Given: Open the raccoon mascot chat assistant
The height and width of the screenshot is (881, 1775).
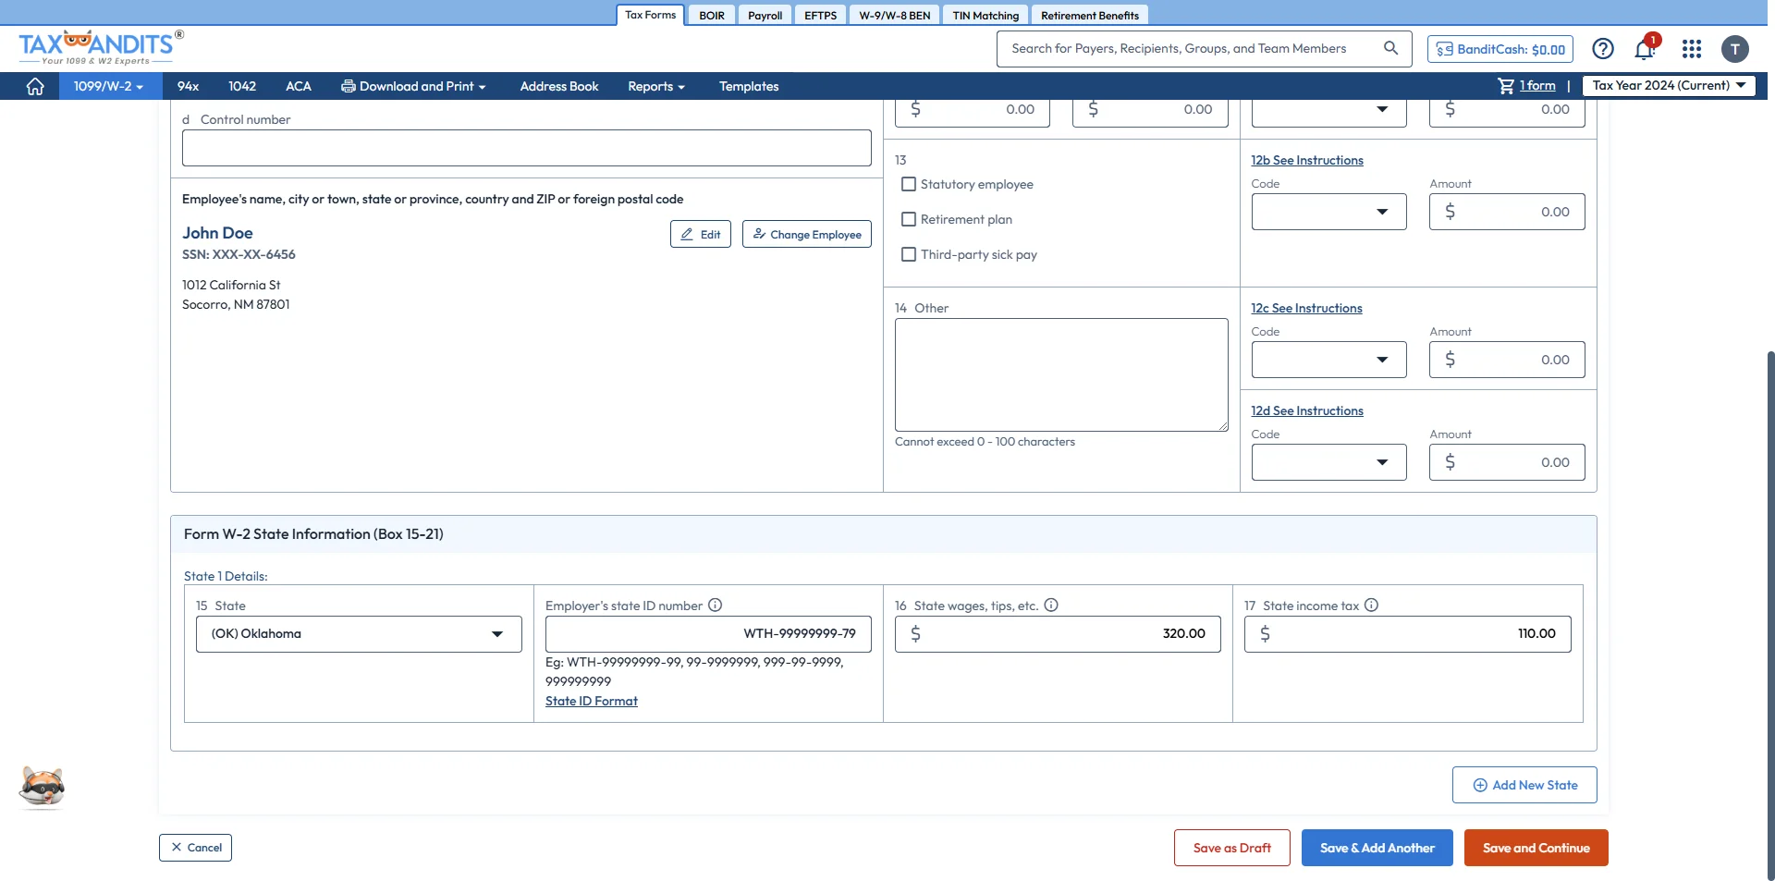Looking at the screenshot, I should 43,788.
